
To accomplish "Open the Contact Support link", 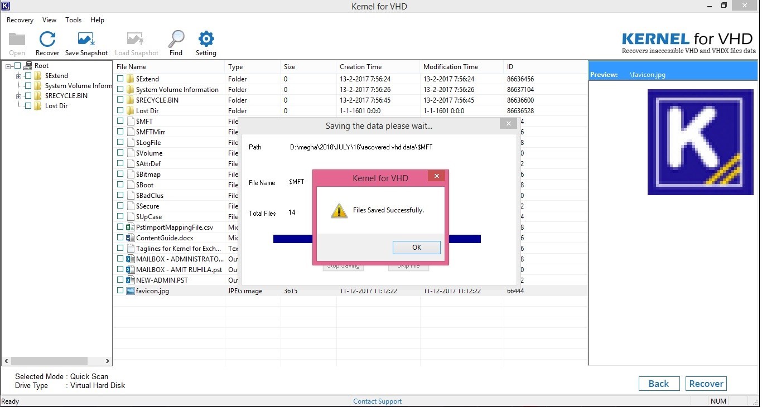I will (377, 401).
